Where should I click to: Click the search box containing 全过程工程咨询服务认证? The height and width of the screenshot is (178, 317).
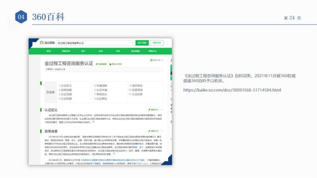pyautogui.click(x=95, y=43)
